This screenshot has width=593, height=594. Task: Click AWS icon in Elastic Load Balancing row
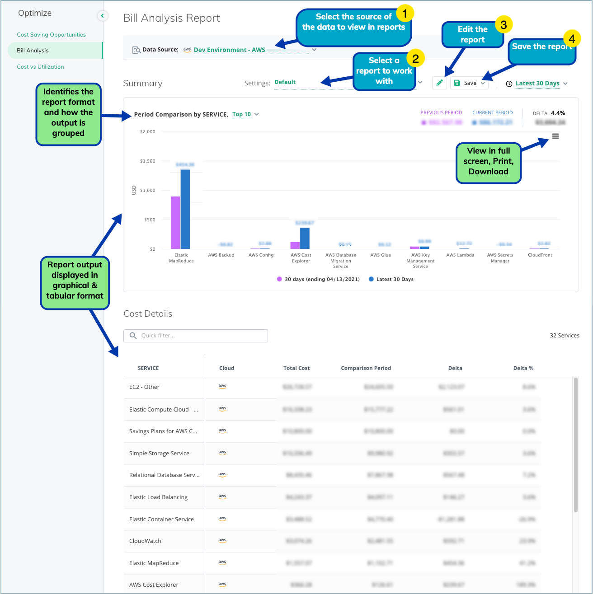[222, 496]
